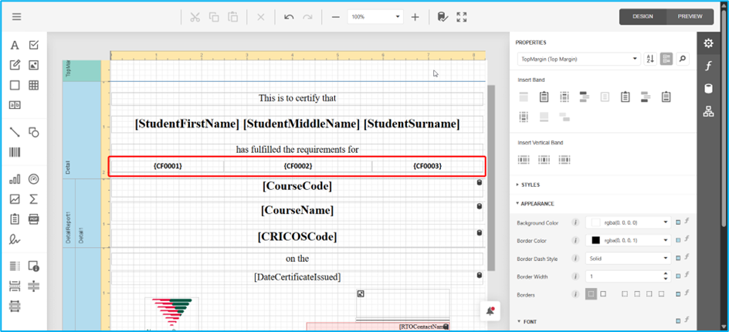The image size is (729, 332).
Task: Toggle alphabetical sort of properties
Action: point(649,59)
